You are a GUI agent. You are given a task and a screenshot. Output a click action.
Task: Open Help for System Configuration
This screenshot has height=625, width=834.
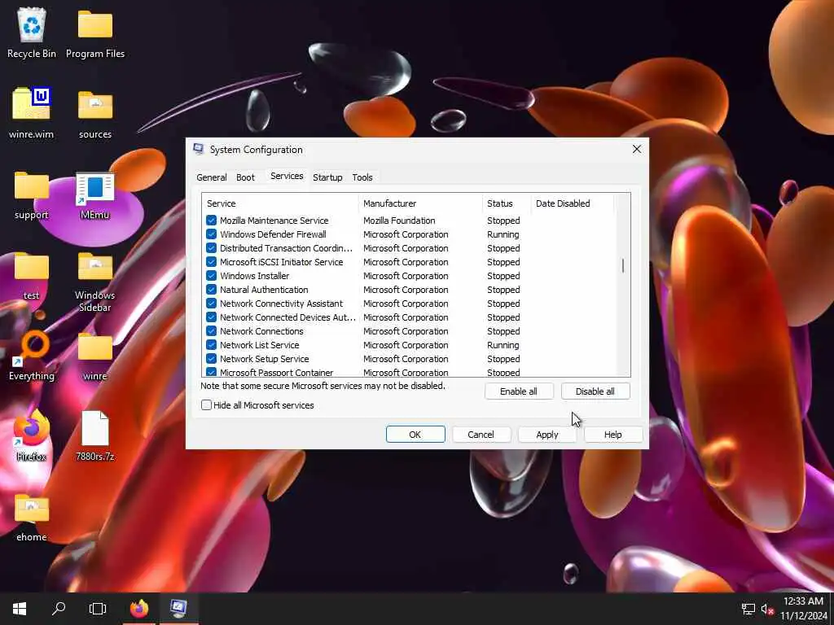(x=612, y=435)
